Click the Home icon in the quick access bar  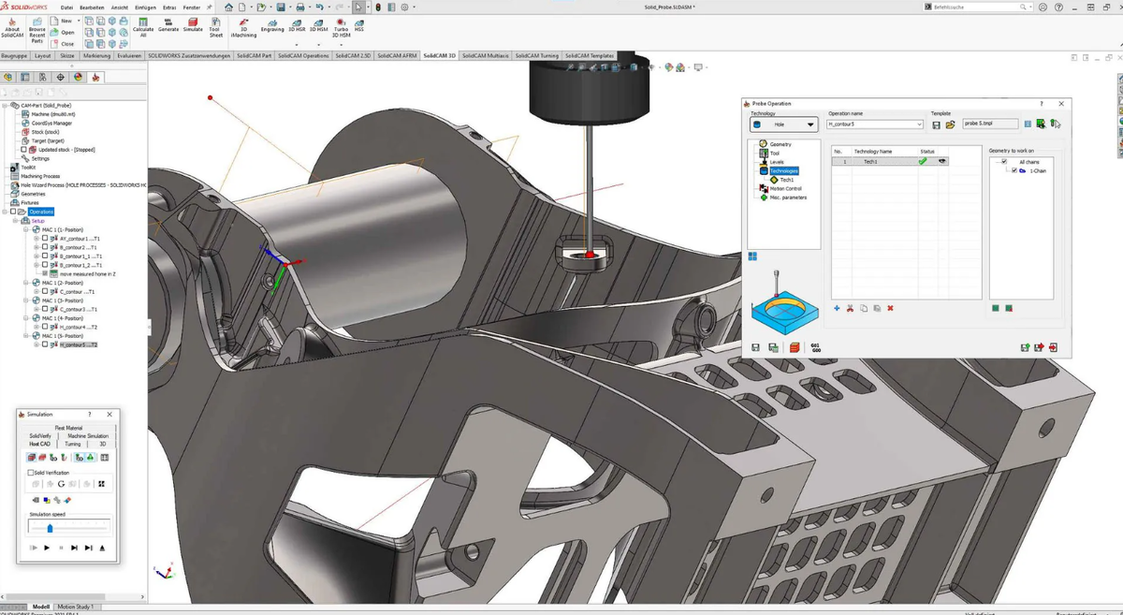click(x=228, y=7)
